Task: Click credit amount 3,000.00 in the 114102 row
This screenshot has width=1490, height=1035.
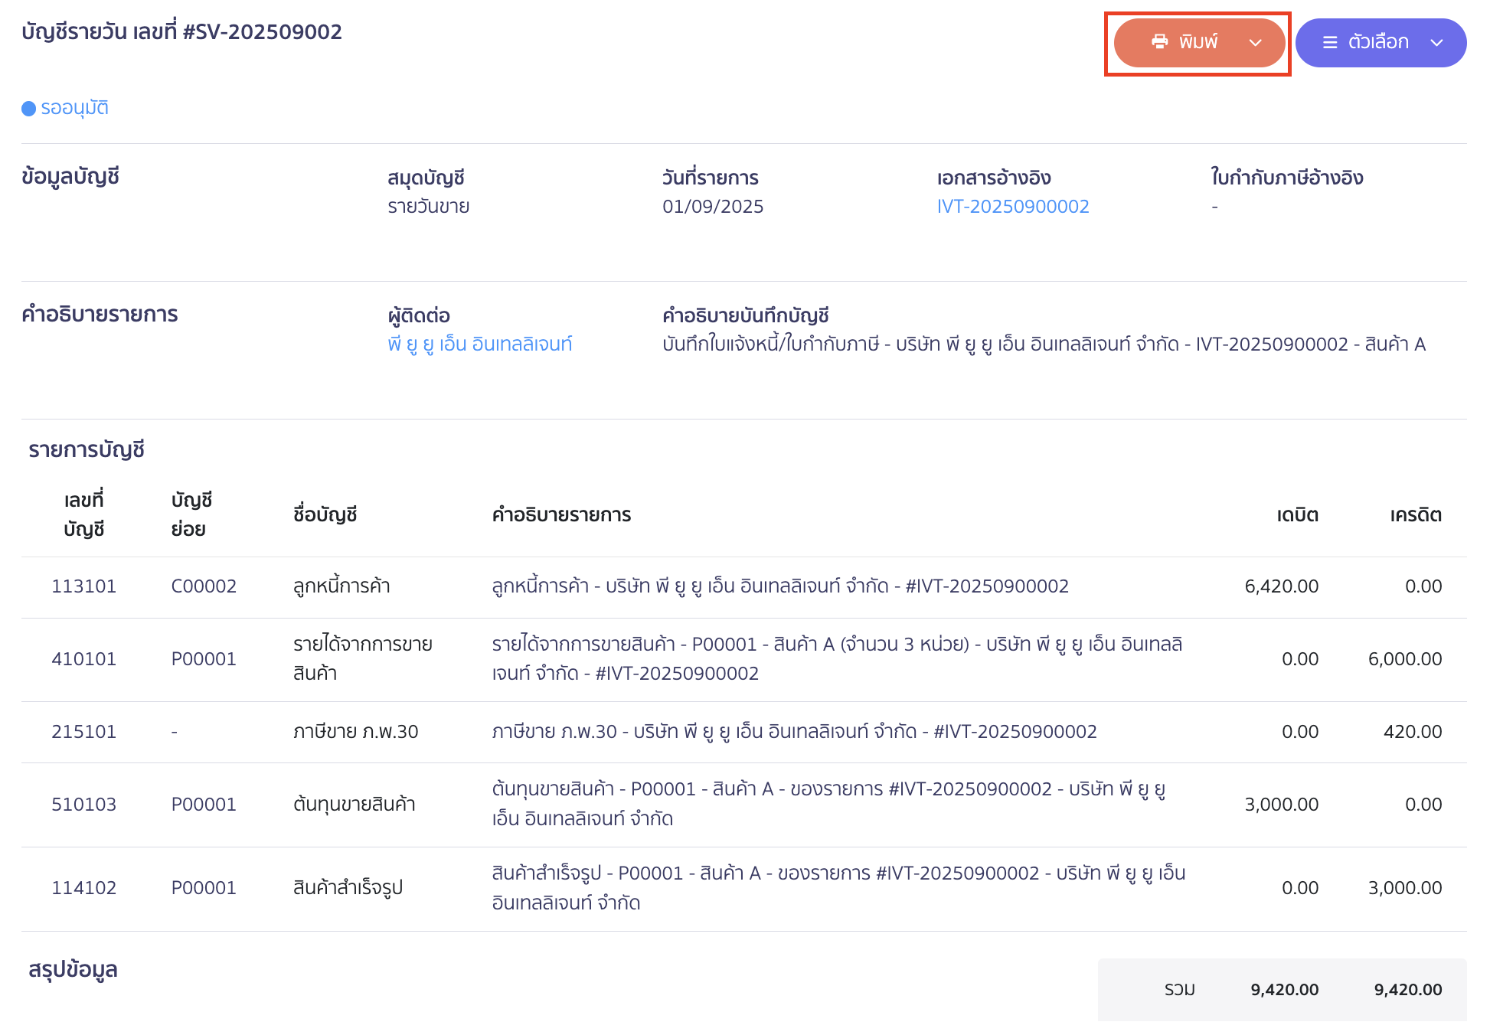Action: pyautogui.click(x=1405, y=888)
